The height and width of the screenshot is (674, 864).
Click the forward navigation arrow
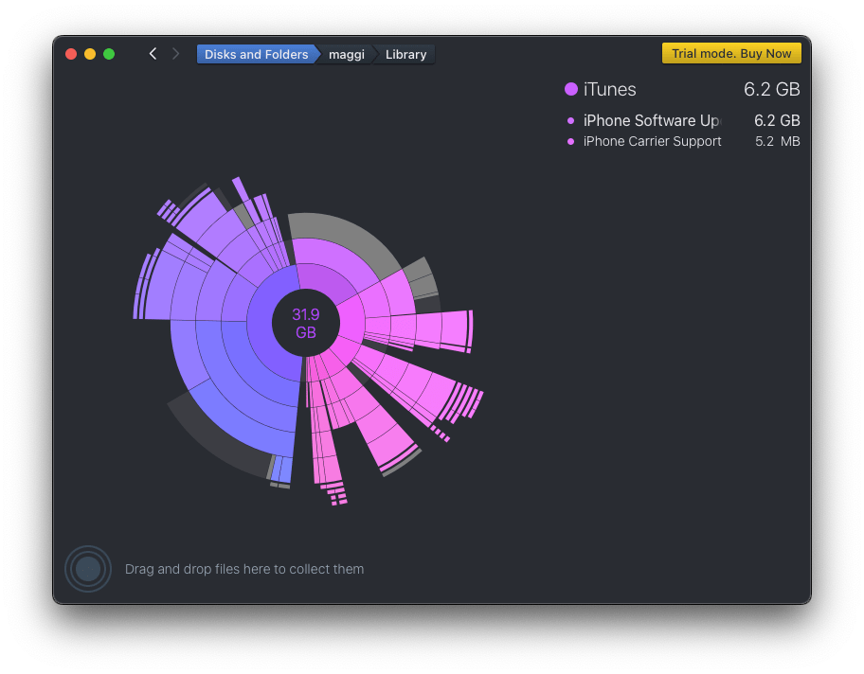(x=175, y=54)
